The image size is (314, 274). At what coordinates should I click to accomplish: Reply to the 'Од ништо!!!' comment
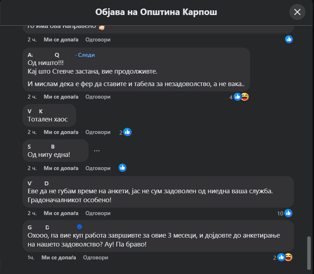coord(98,97)
